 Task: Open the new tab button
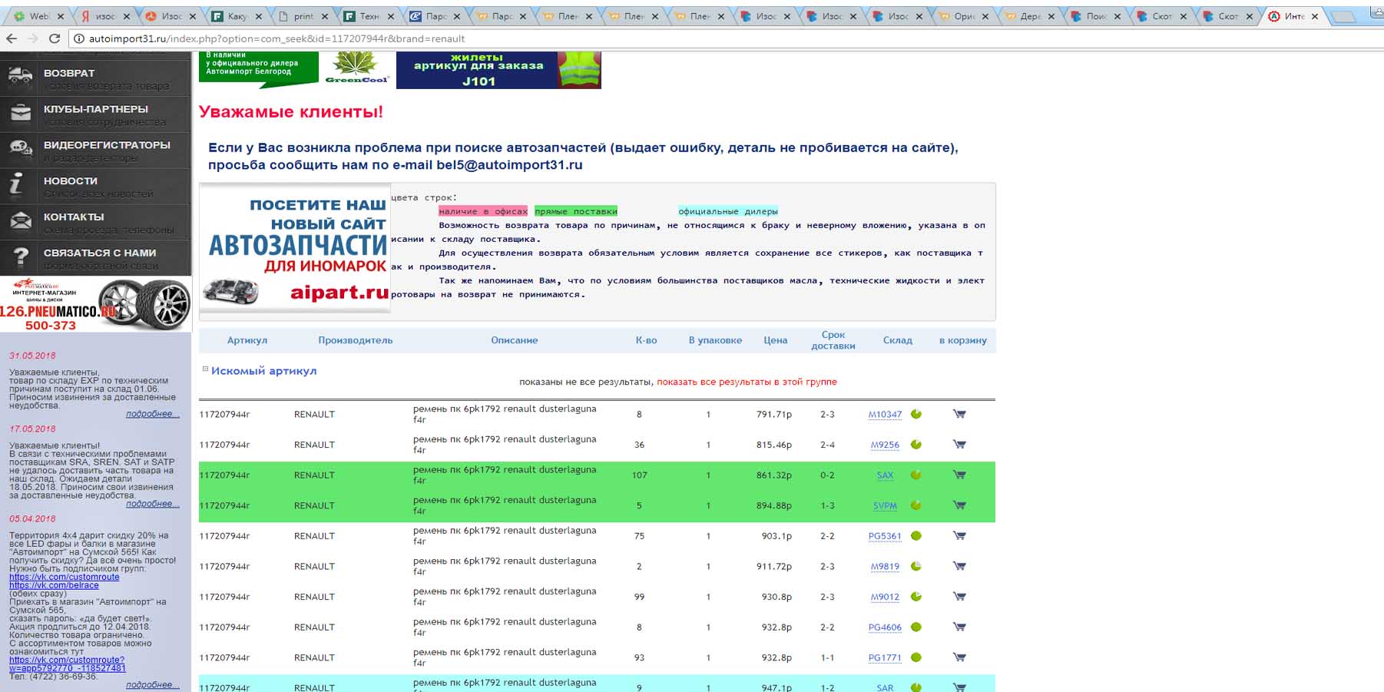(x=1344, y=16)
